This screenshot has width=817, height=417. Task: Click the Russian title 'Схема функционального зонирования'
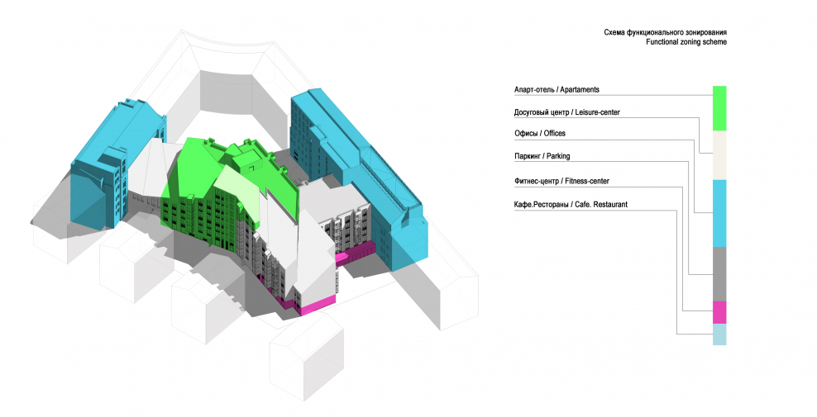pos(666,31)
